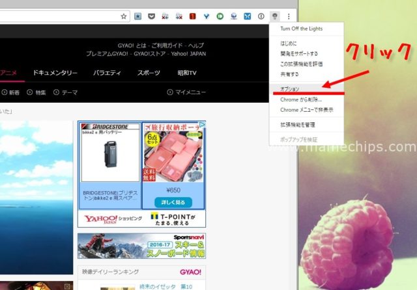417x290 pixels.
Task: Open the Chrome three-dot menu
Action: coord(289,15)
